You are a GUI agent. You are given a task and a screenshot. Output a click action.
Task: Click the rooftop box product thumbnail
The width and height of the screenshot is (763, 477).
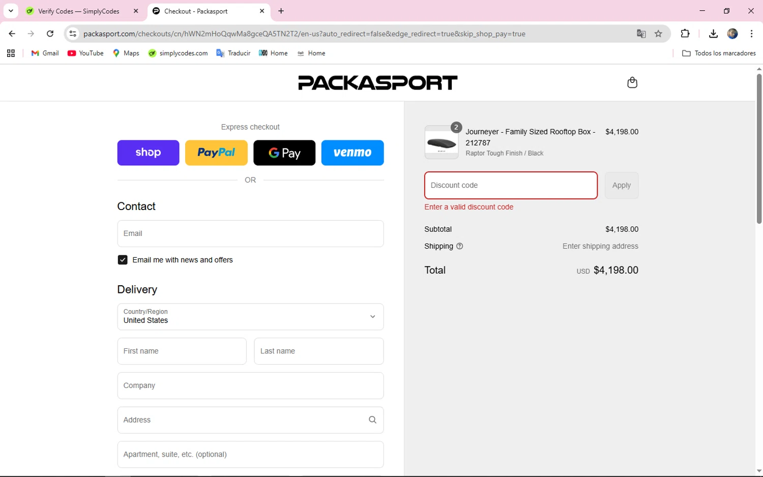tap(442, 142)
